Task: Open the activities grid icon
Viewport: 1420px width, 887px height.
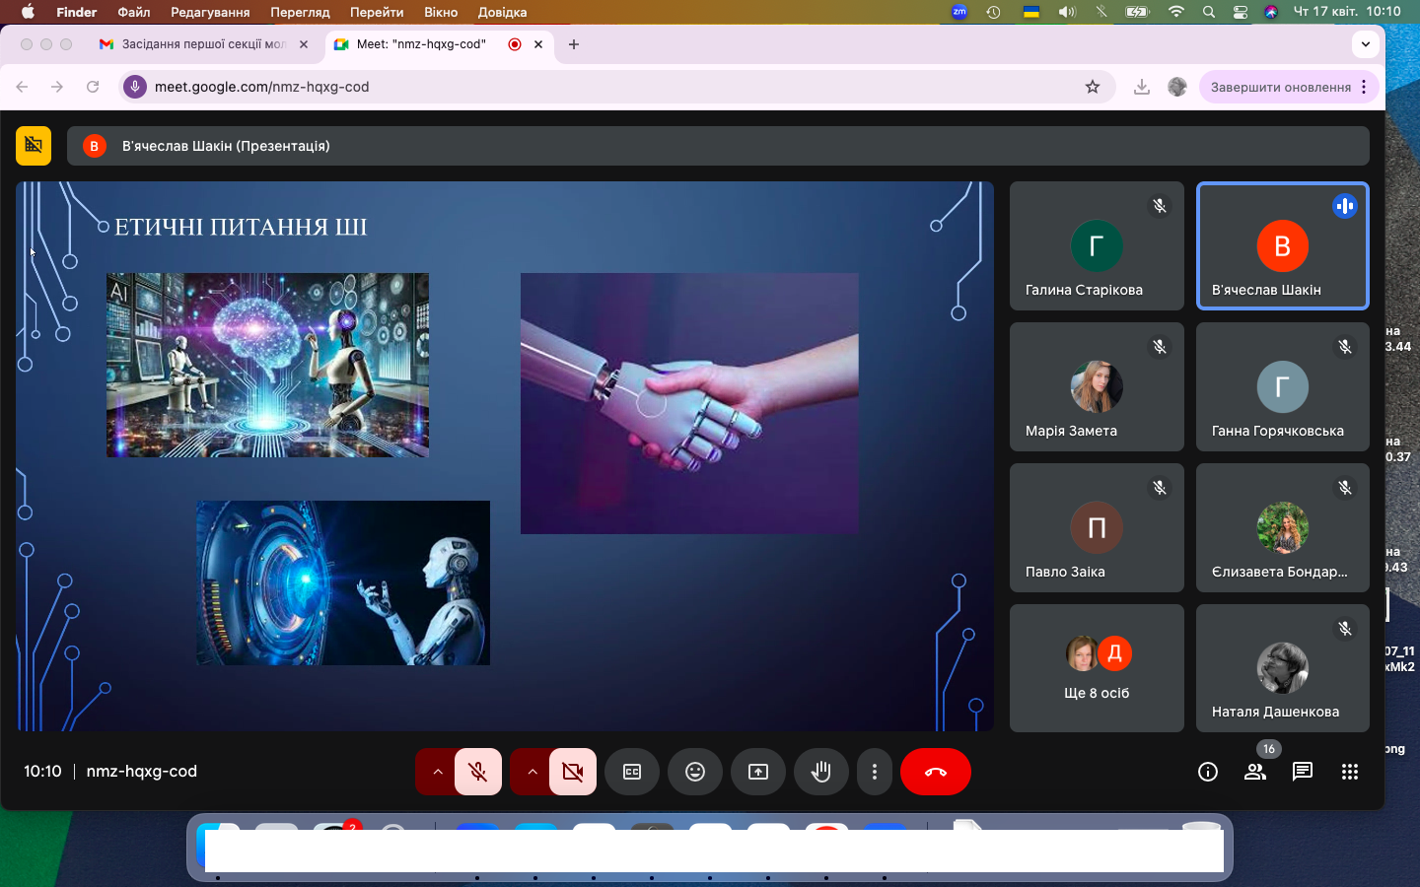Action: pos(1350,772)
